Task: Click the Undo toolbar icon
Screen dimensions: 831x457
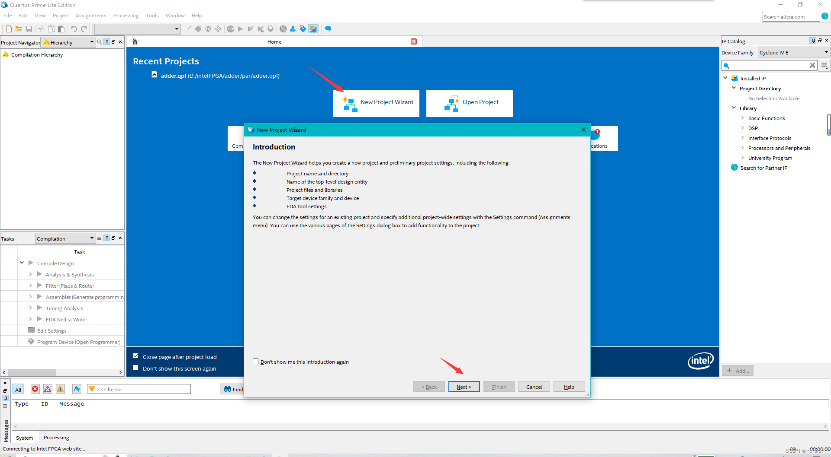Action: (74, 29)
